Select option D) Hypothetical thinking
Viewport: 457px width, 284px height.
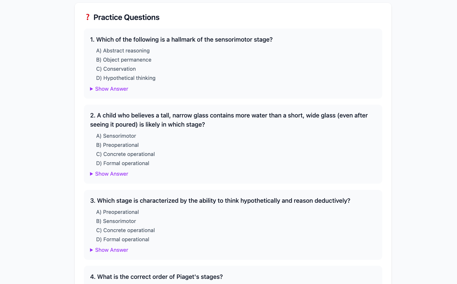[126, 78]
